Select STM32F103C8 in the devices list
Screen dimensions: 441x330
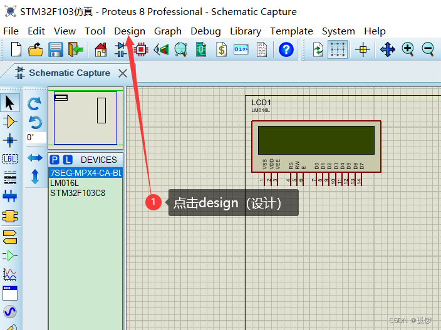tap(78, 193)
